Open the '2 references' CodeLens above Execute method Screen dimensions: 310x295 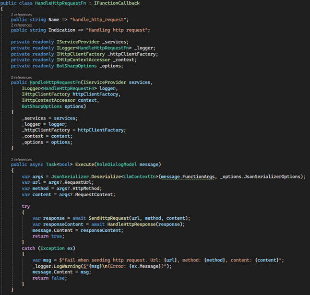pyautogui.click(x=21, y=159)
